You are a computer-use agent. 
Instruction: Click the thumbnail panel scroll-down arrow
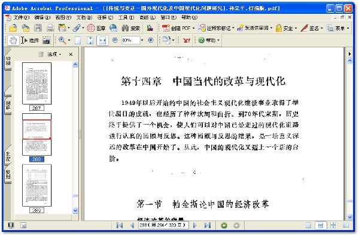(x=75, y=211)
